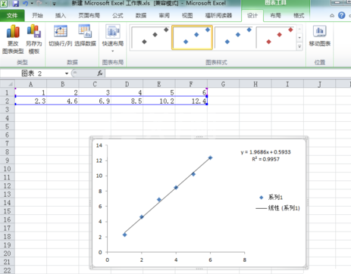351x274 pixels.
Task: Click Switch Row/Column (切换行/列) icon
Action: point(60,36)
